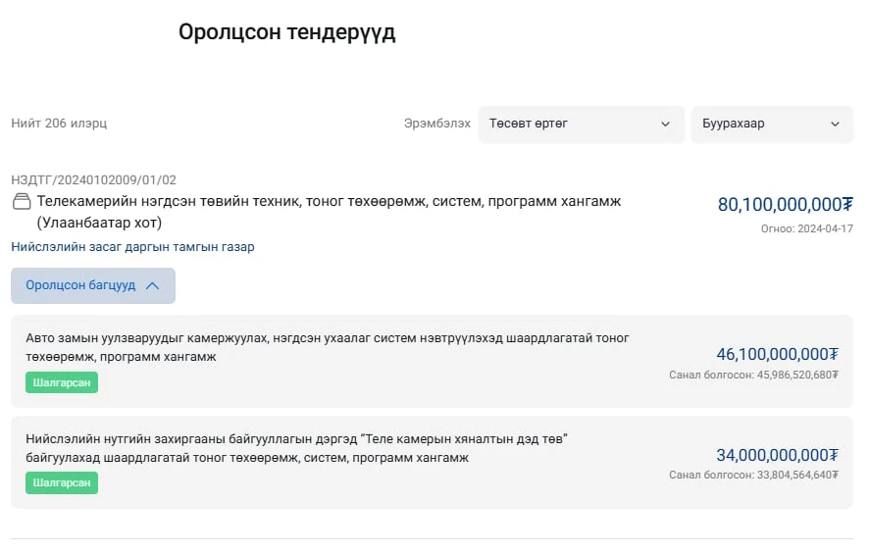Click the Нийт 206 илэрц results count
Viewport: 869px width, 553px height.
click(x=59, y=124)
